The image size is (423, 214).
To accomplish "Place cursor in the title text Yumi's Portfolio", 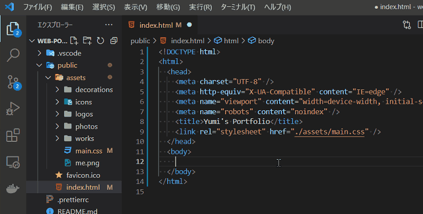I will pyautogui.click(x=237, y=122).
